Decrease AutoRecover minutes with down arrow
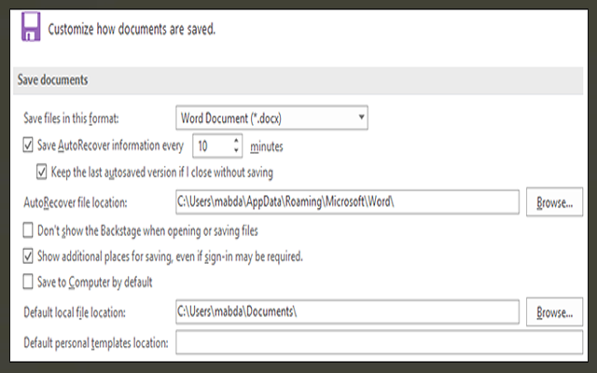Image resolution: width=597 pixels, height=373 pixels. click(x=236, y=151)
